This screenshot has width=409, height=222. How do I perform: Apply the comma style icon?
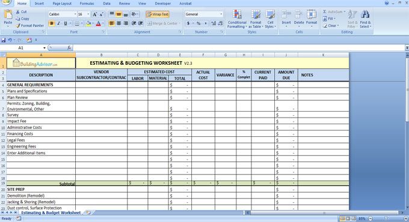click(206, 23)
